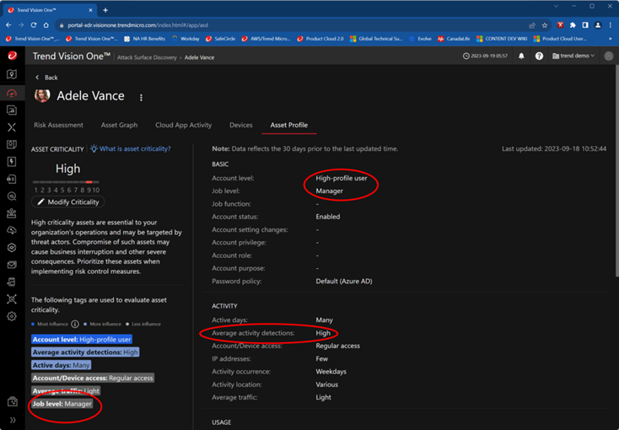Click the browser address bar

point(292,25)
